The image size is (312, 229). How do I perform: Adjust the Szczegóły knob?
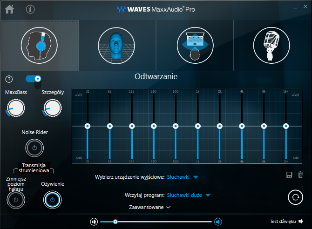(53, 108)
